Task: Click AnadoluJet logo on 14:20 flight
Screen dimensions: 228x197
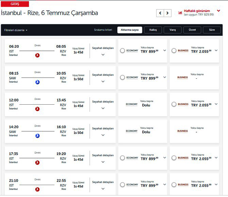Action: point(37,136)
